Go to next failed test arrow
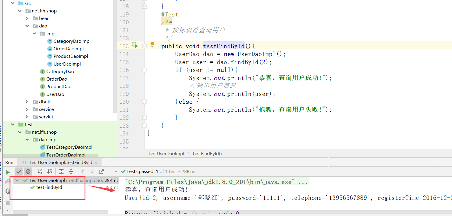The image size is (452, 216). tap(92, 172)
